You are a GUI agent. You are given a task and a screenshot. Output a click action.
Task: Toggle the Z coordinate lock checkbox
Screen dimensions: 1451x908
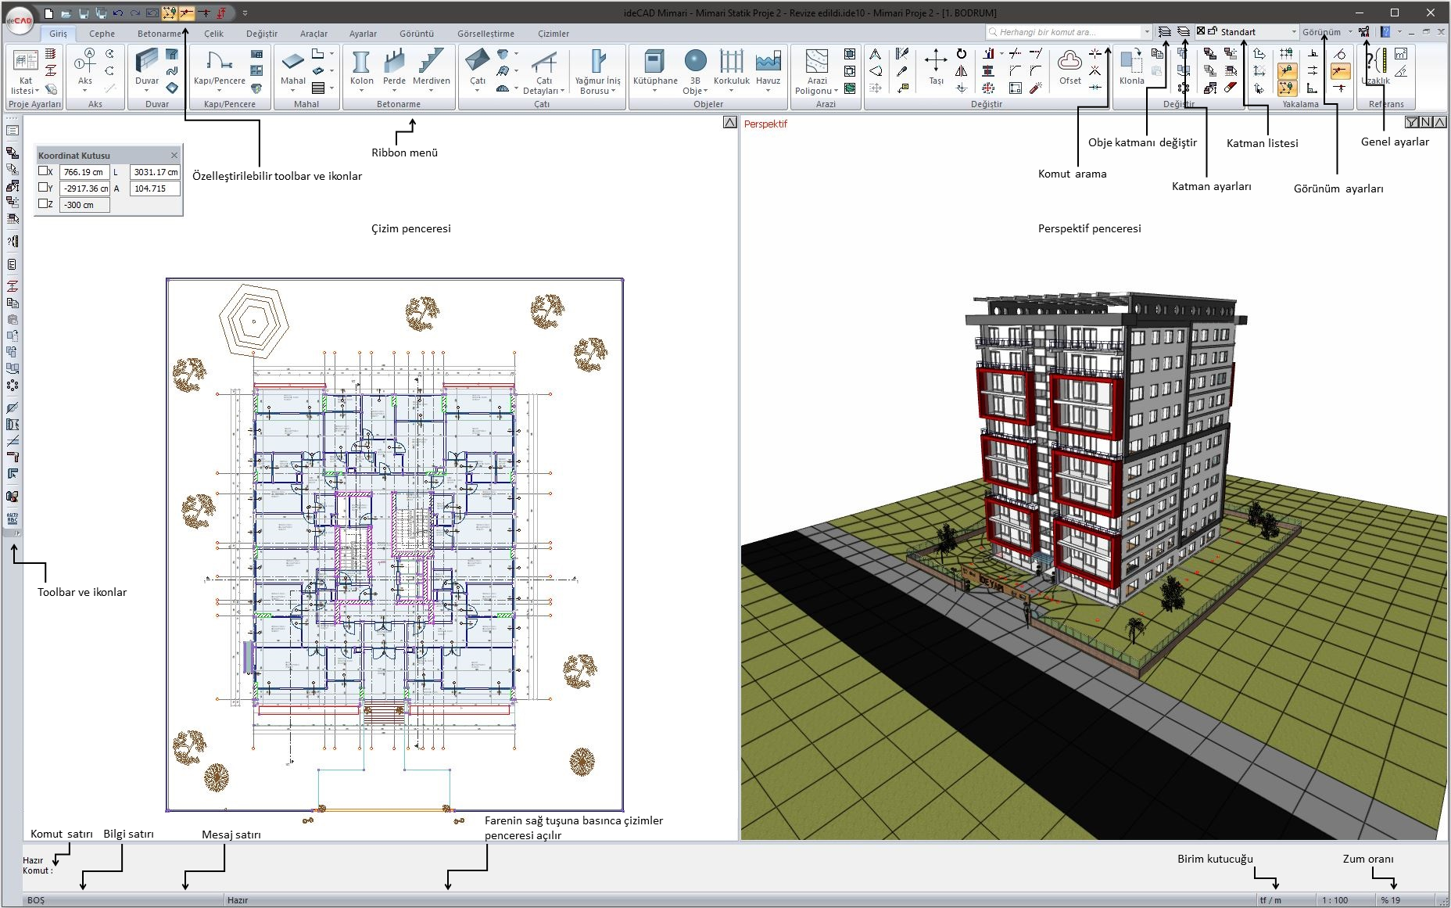[x=44, y=204]
